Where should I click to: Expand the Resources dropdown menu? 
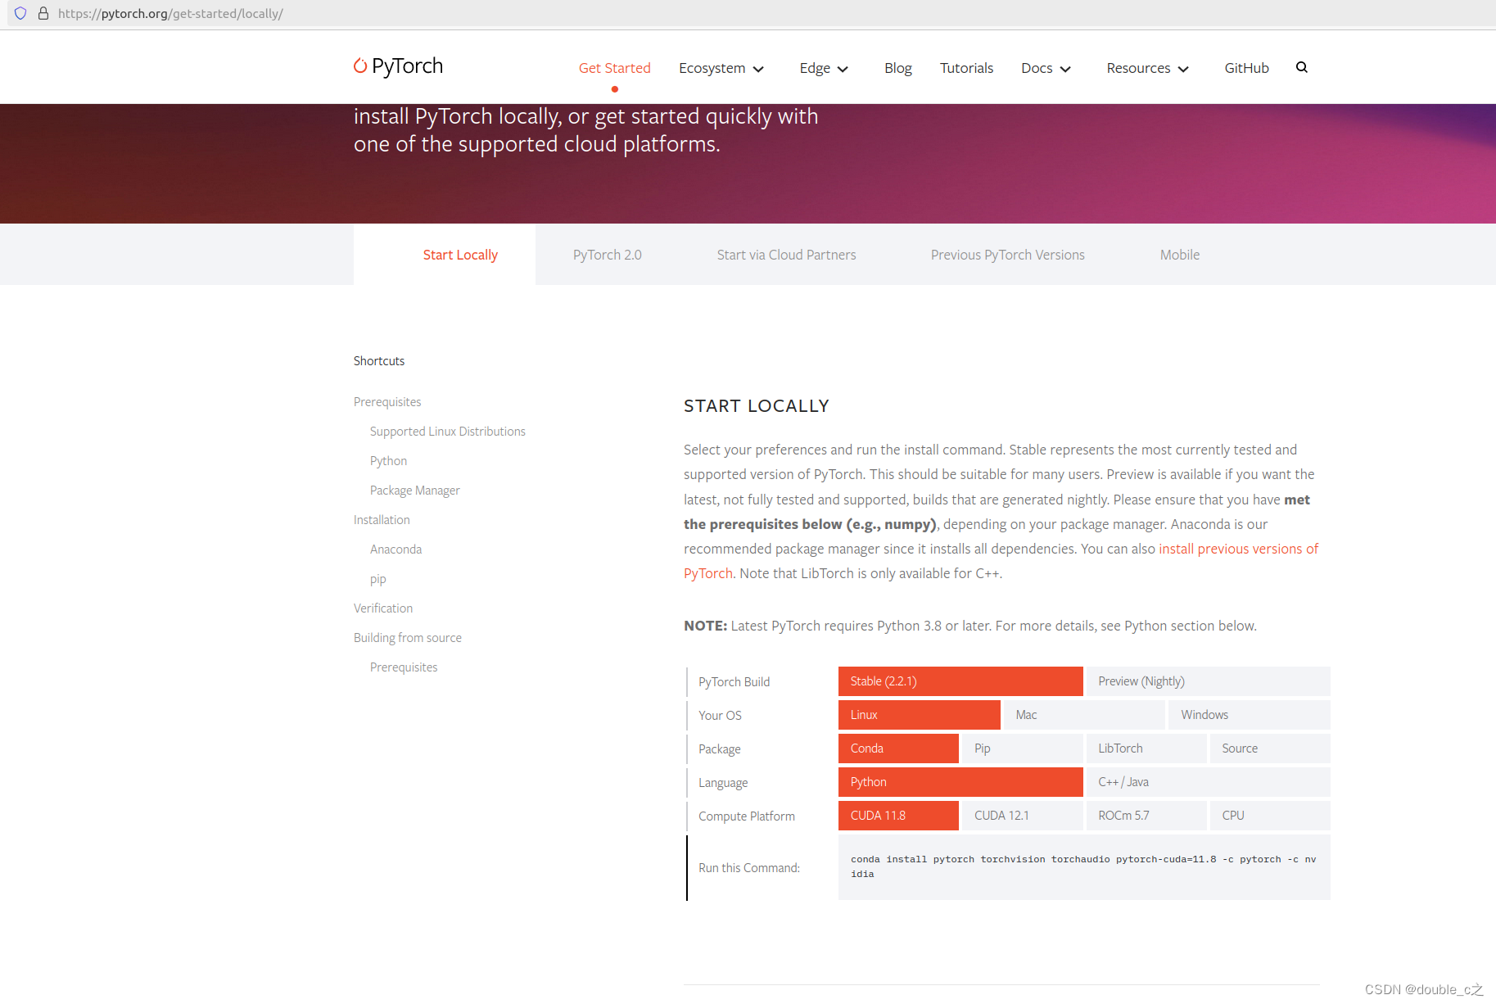pyautogui.click(x=1147, y=68)
